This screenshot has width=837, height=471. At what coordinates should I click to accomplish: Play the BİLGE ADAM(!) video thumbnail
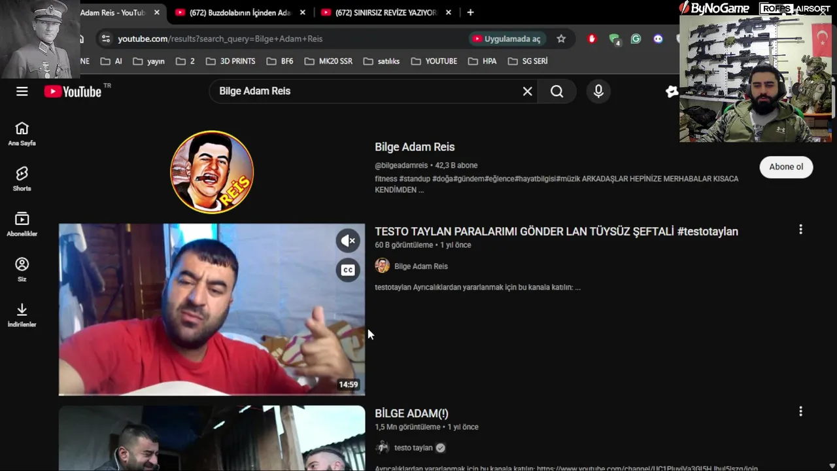coord(212,438)
